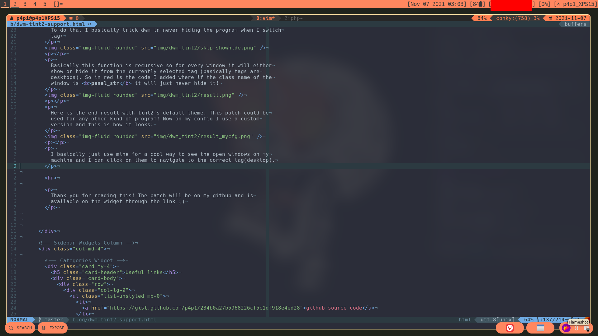598x336 pixels.
Task: Click the 84% battery indicator in tmux
Action: click(x=482, y=18)
